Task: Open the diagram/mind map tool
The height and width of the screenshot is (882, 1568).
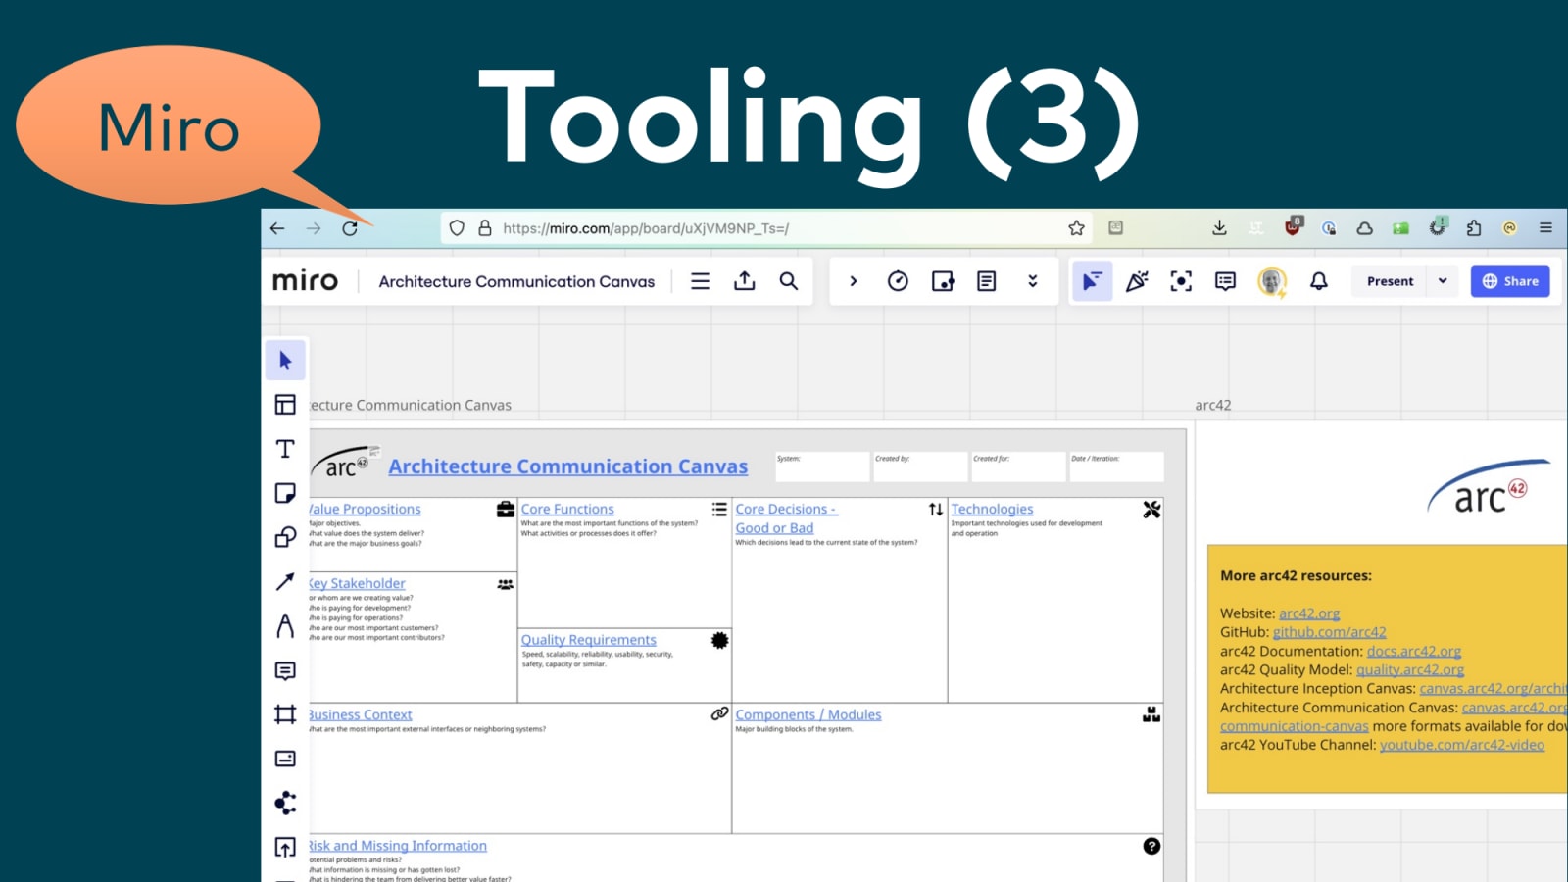Action: tap(285, 803)
